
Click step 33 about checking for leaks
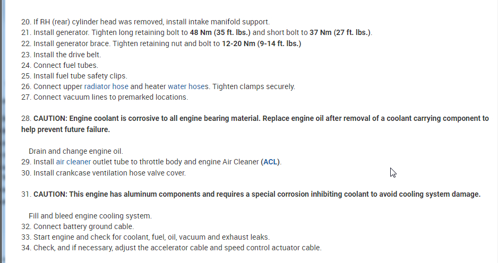tap(151, 237)
